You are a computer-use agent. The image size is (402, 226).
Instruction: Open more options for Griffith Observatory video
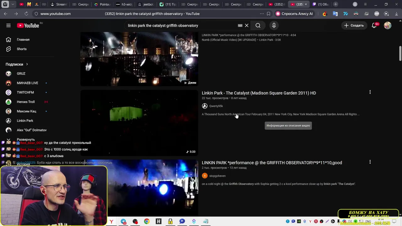tap(370, 162)
